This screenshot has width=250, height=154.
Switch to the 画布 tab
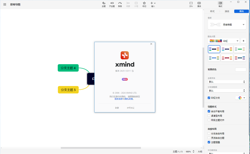tap(242, 11)
